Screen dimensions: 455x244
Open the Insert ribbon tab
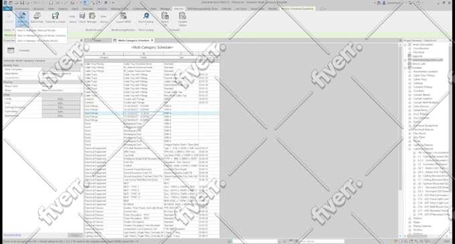click(x=75, y=9)
